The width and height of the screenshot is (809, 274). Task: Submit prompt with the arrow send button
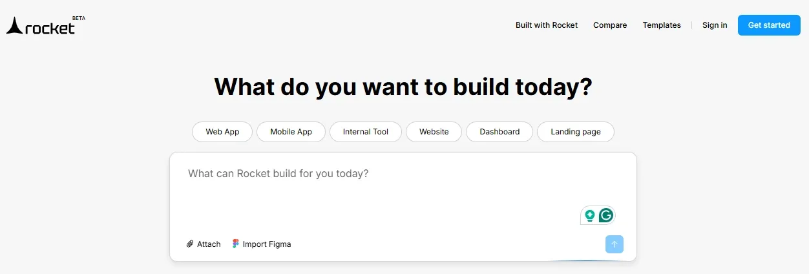click(x=615, y=244)
